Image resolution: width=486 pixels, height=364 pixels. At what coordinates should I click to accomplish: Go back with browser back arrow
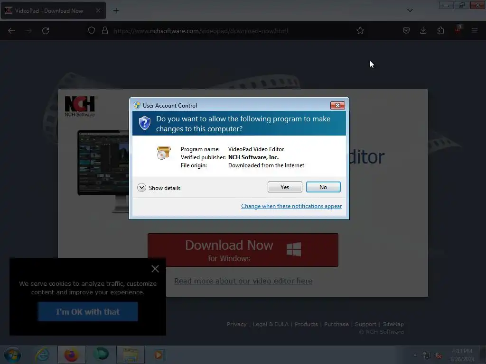click(11, 31)
